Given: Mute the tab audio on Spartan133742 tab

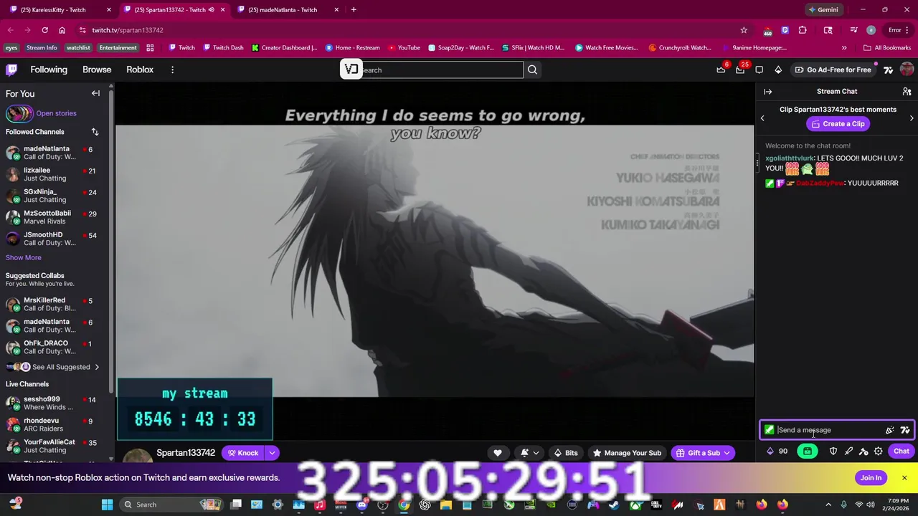Looking at the screenshot, I should [x=211, y=10].
